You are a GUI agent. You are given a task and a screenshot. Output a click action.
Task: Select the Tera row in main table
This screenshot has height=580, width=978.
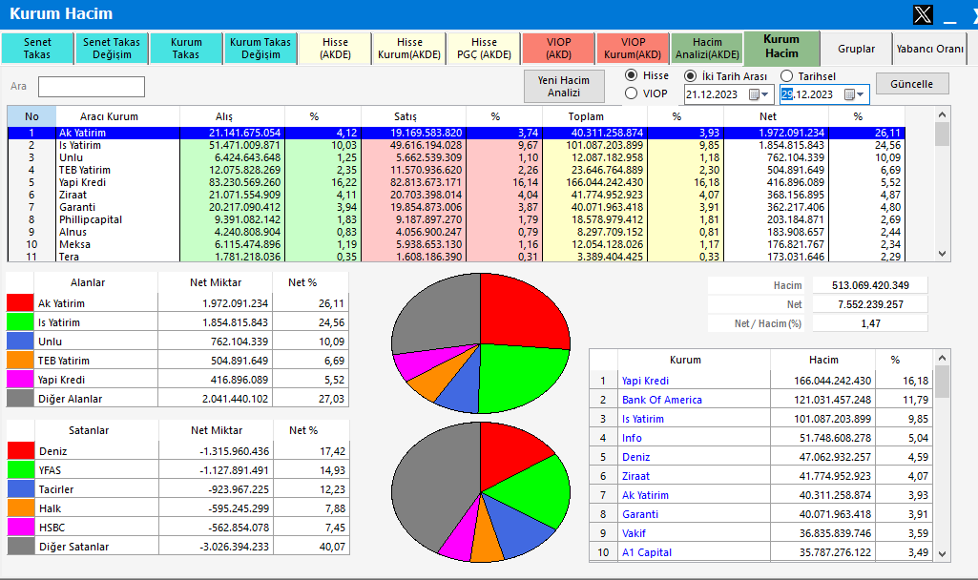tap(456, 257)
